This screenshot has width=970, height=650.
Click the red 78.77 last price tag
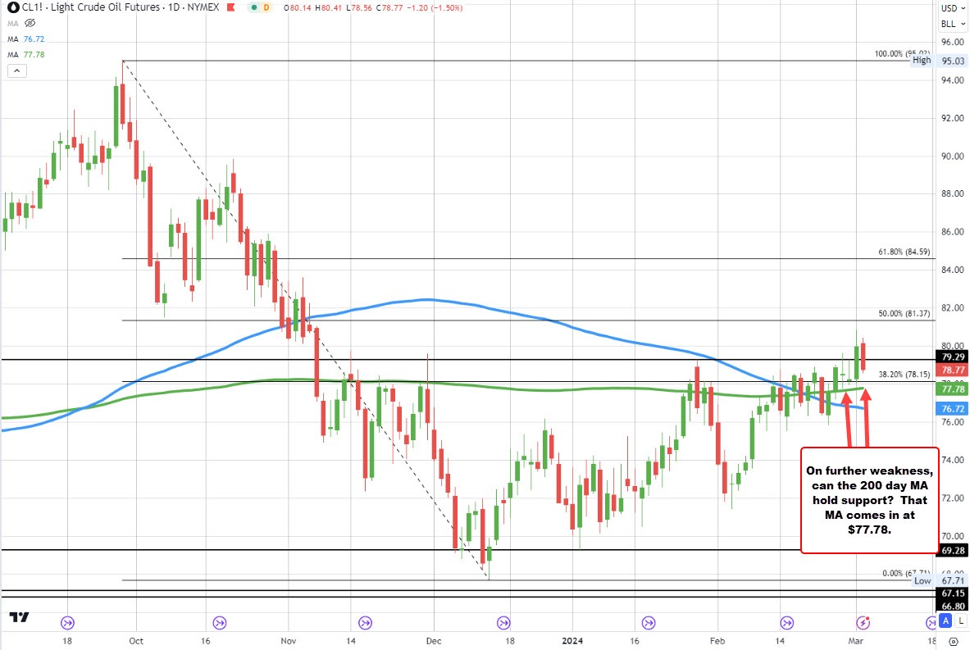(x=953, y=370)
